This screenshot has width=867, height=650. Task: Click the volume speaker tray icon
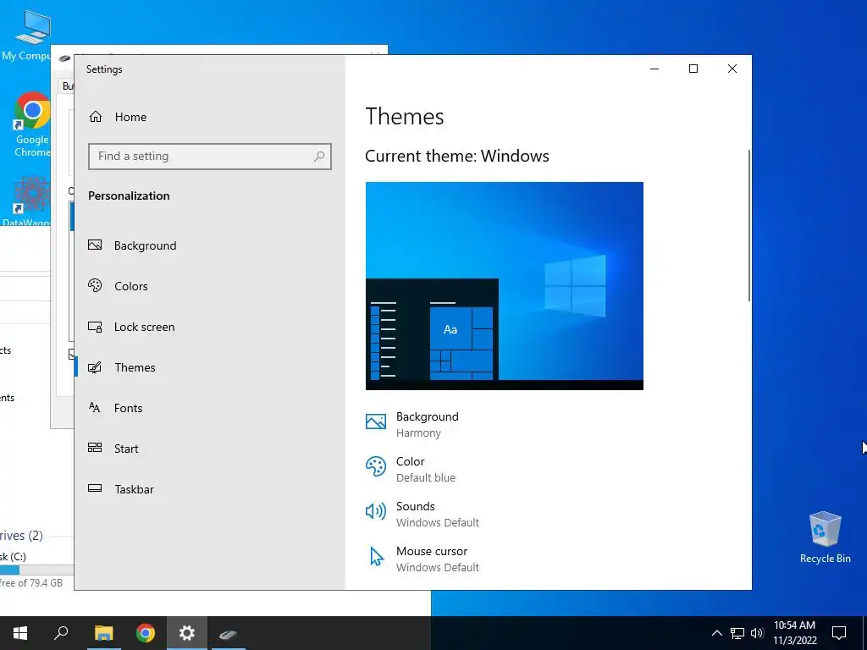pyautogui.click(x=757, y=633)
